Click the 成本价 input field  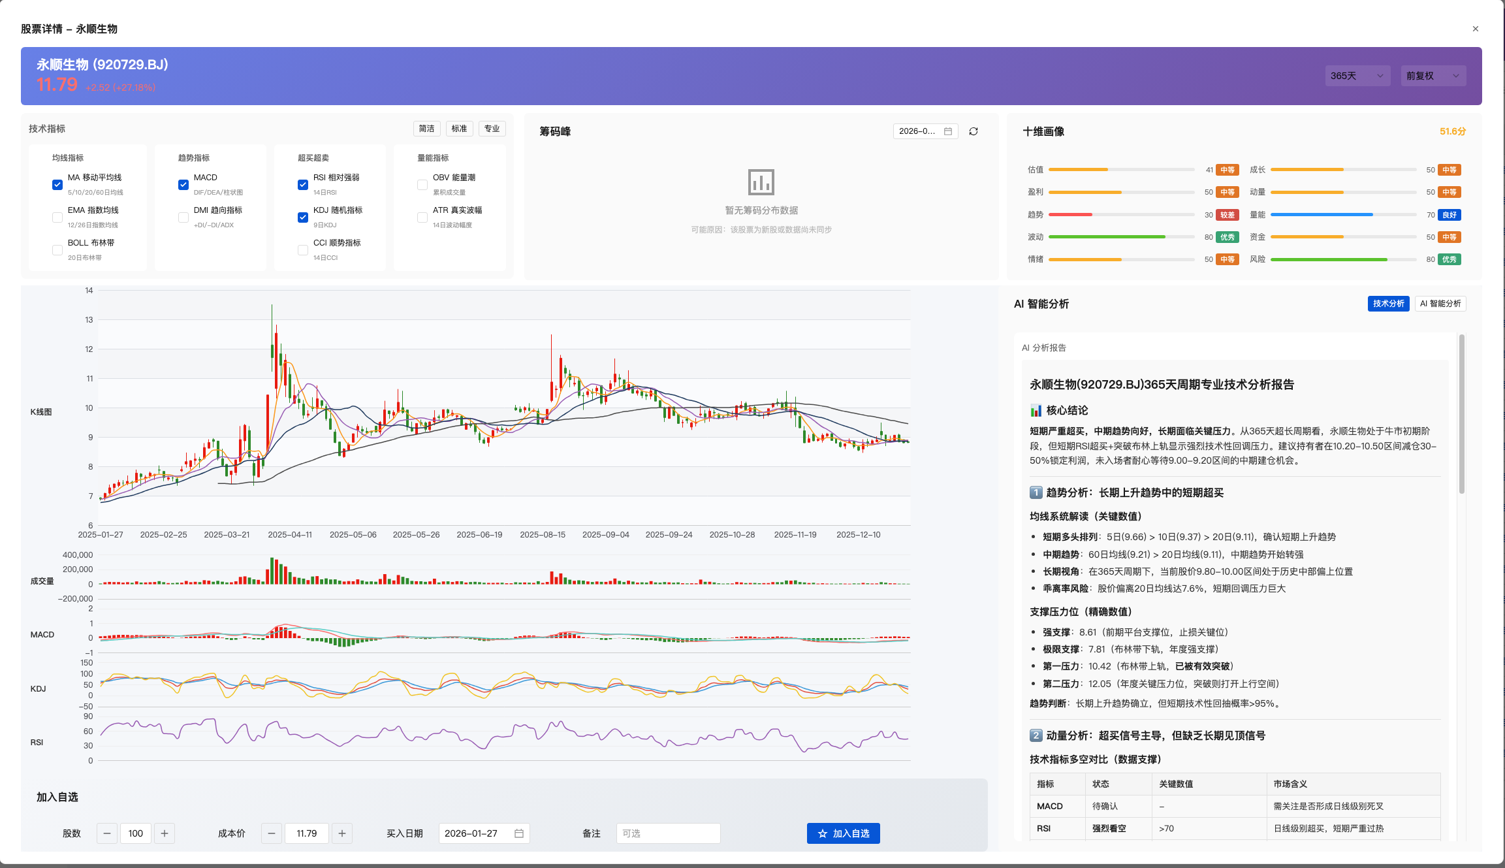point(307,833)
